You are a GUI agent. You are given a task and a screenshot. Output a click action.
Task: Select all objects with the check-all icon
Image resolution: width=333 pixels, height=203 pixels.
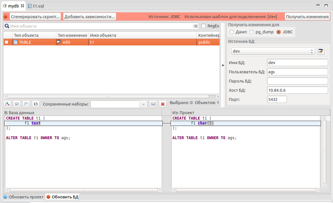click(x=17, y=104)
